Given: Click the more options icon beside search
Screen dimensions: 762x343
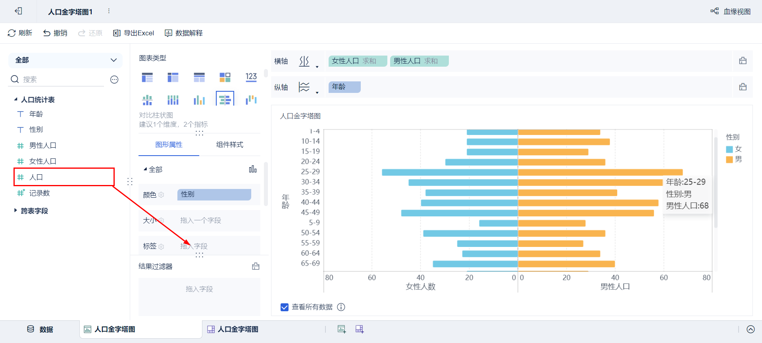Looking at the screenshot, I should (114, 80).
